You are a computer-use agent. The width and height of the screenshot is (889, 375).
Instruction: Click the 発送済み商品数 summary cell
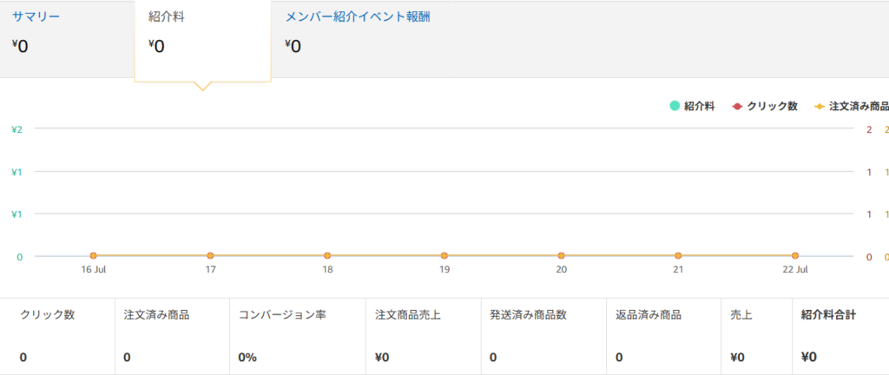(543, 336)
